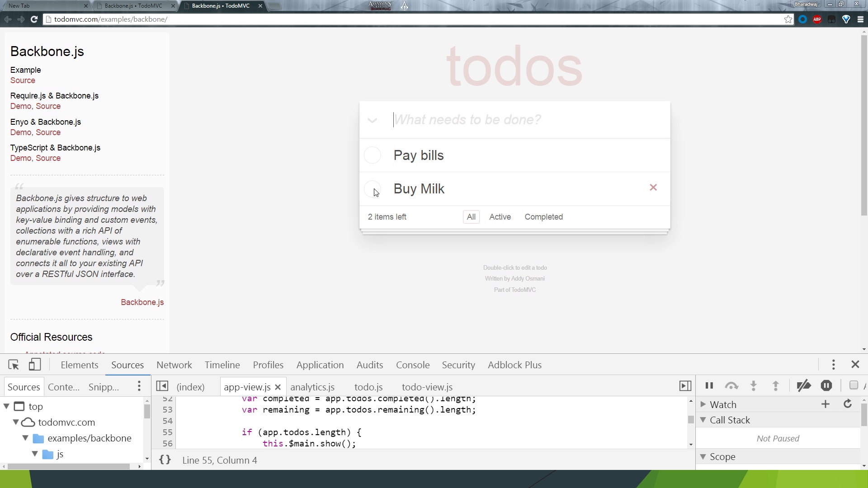Add a watch expression
Viewport: 868px width, 488px height.
(826, 404)
